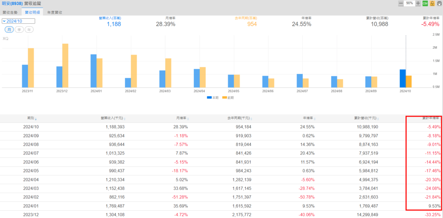Select the 2024/09 period cell
Screen dimensions: 443x218
click(31, 136)
